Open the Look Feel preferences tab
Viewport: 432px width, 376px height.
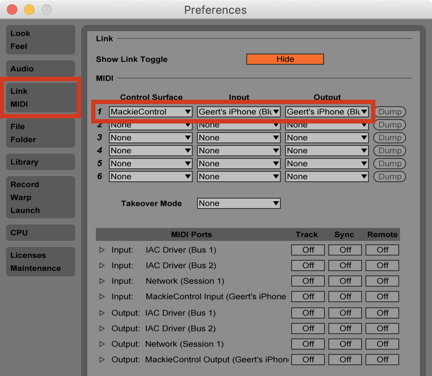pos(41,40)
